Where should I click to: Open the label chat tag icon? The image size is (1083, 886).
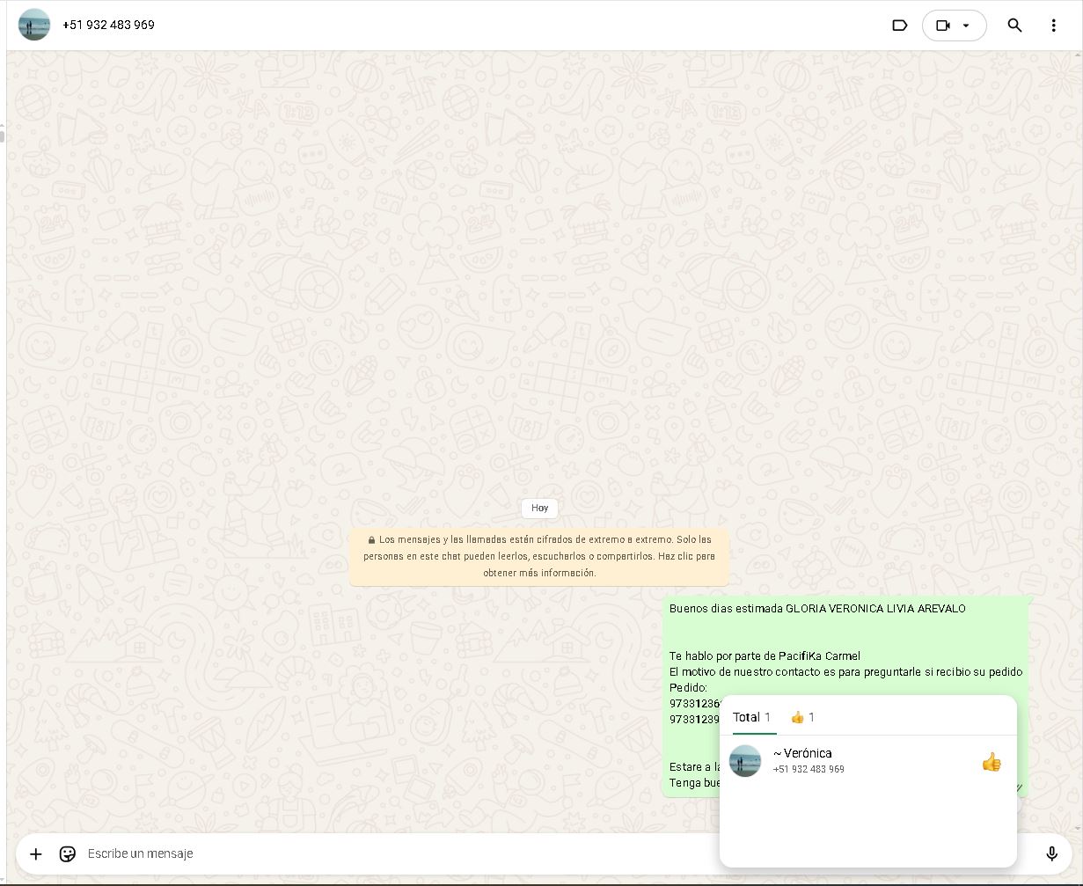click(x=899, y=26)
